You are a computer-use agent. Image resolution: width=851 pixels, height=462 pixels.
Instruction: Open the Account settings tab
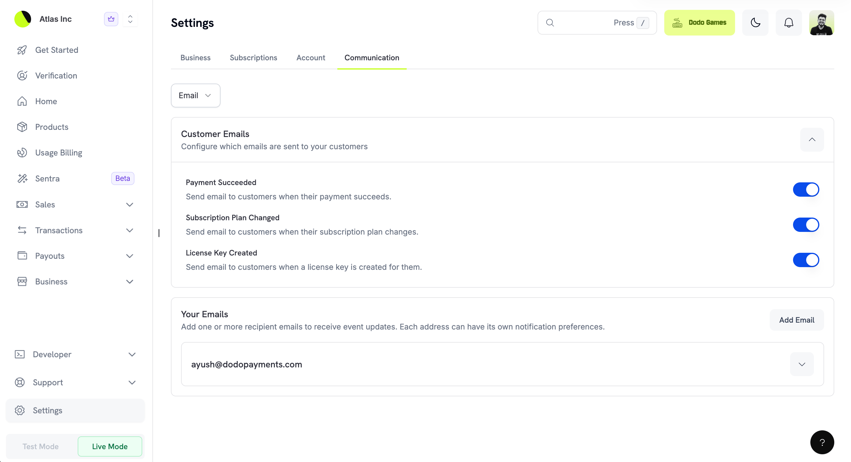click(x=310, y=58)
